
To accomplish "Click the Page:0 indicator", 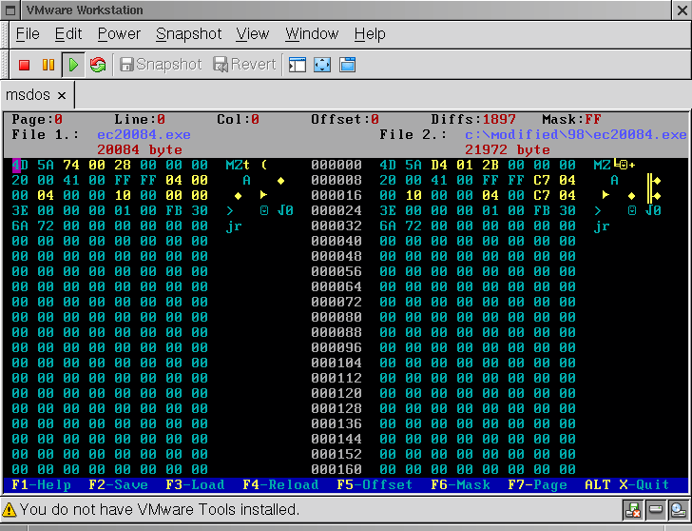I will point(37,119).
